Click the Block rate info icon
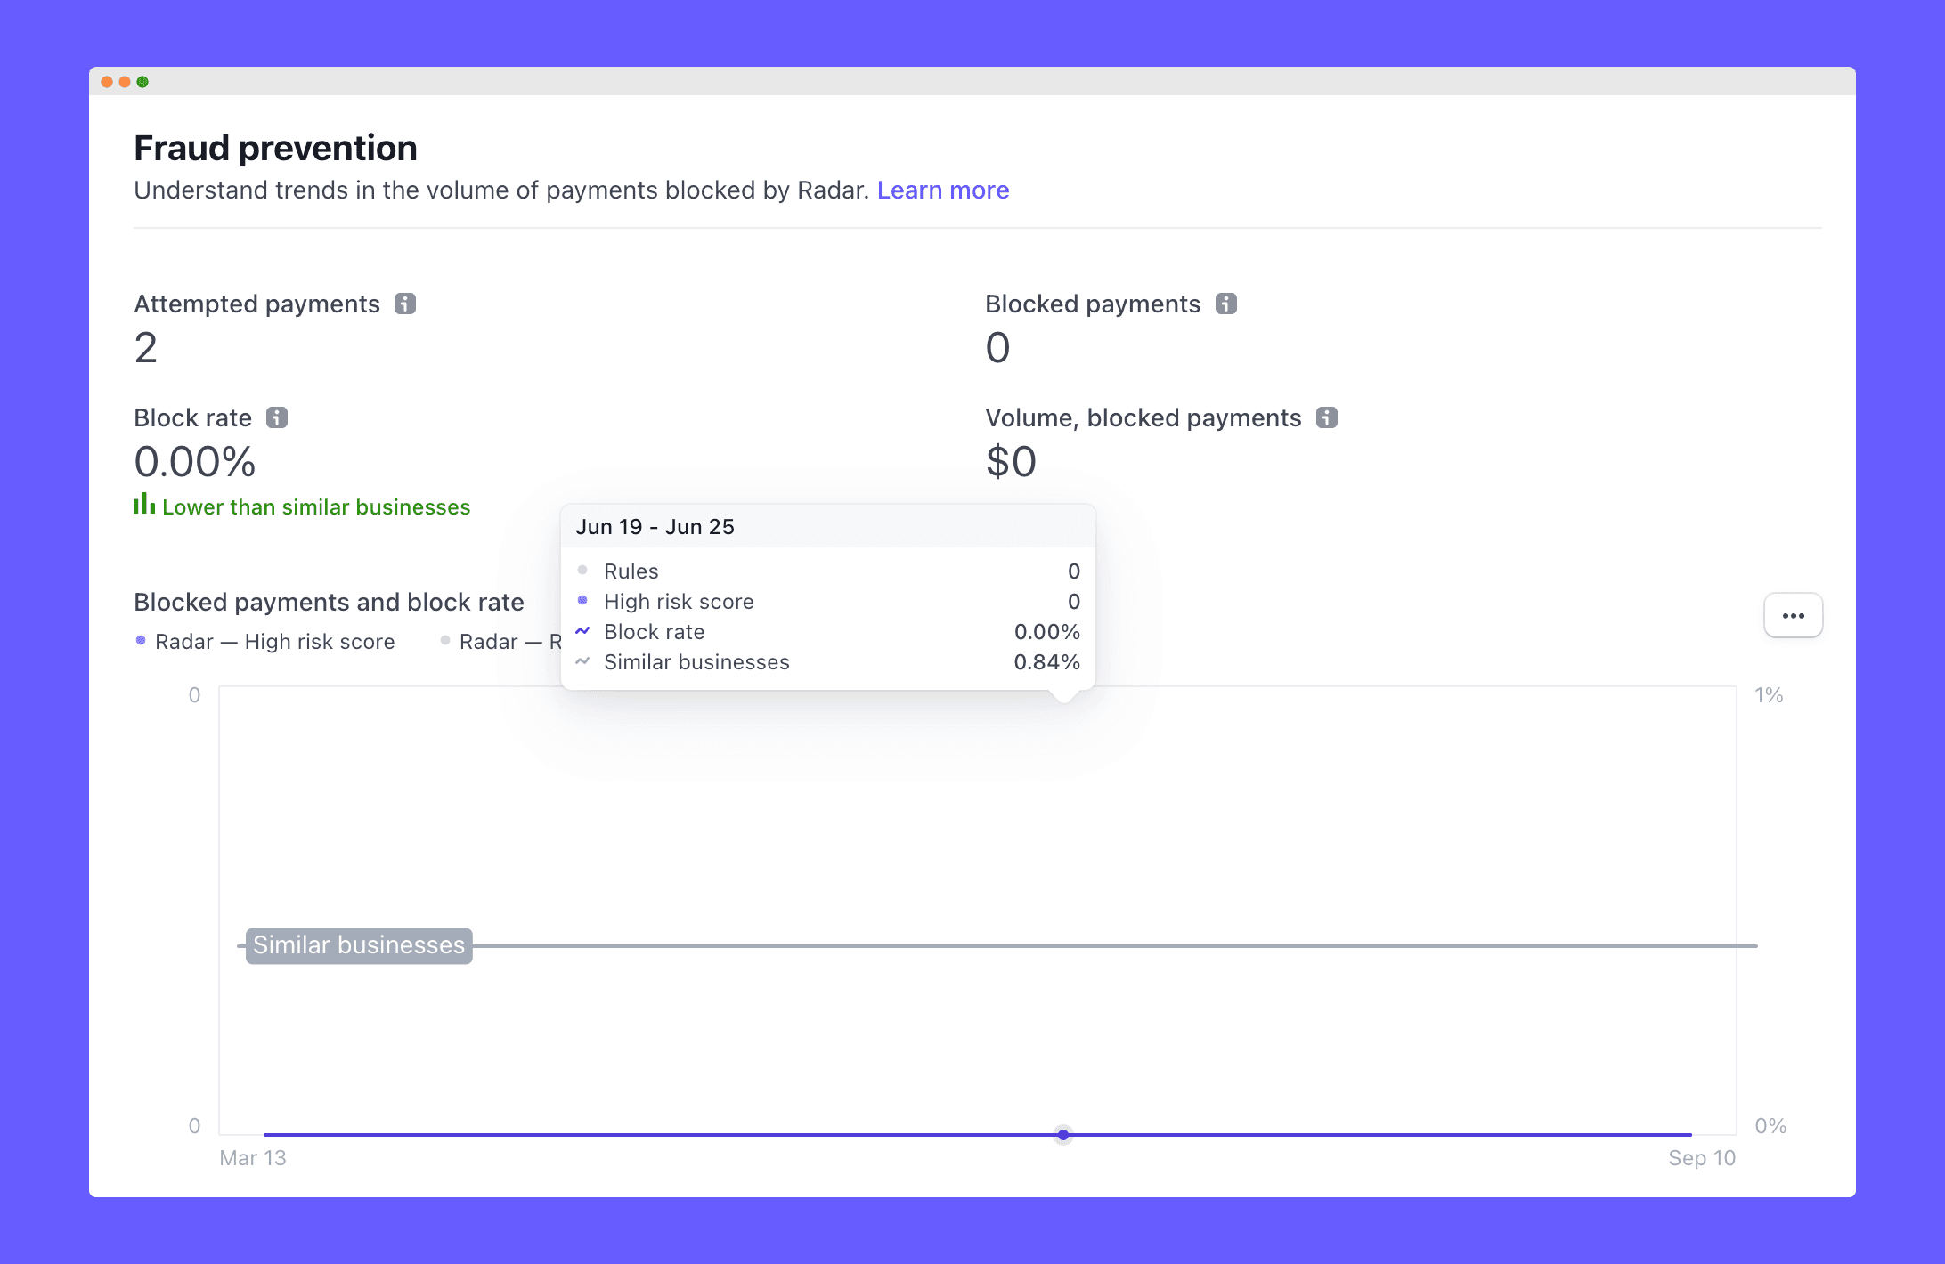Image resolution: width=1945 pixels, height=1264 pixels. pos(275,417)
